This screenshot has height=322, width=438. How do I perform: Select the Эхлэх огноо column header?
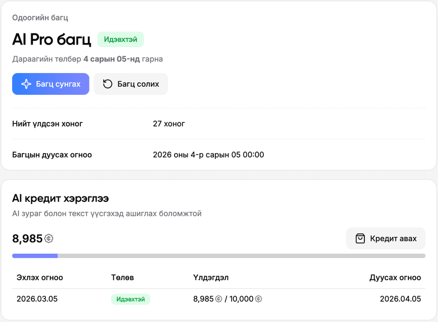(40, 278)
